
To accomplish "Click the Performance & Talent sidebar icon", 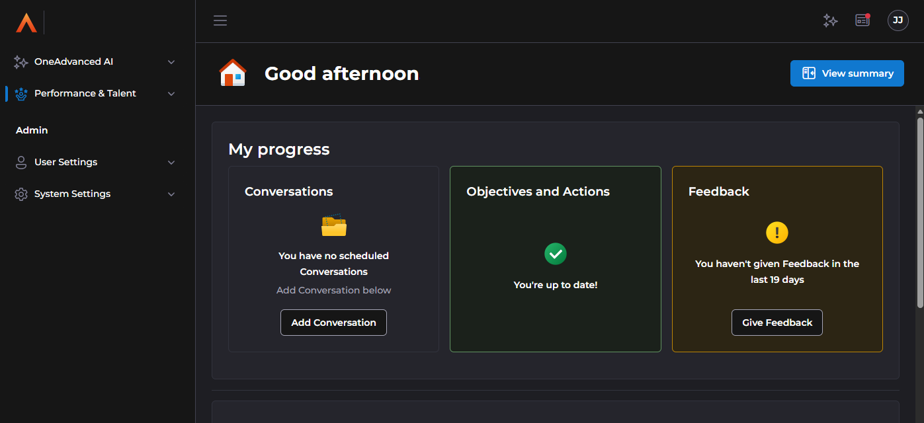I will point(21,93).
